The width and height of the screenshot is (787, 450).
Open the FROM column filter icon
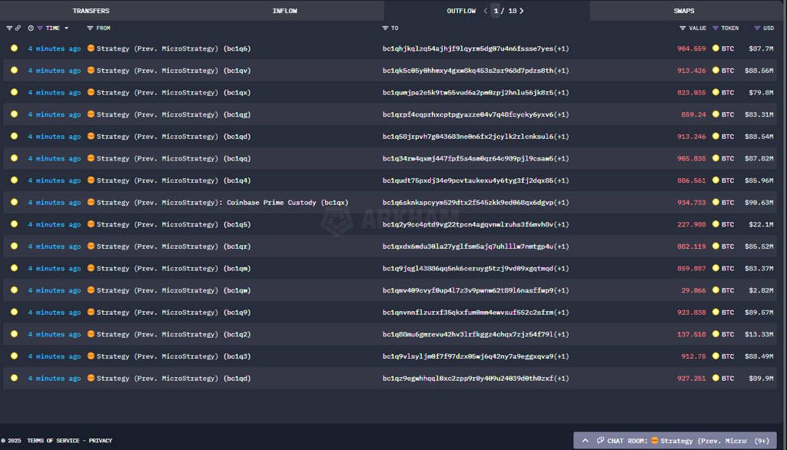click(90, 28)
